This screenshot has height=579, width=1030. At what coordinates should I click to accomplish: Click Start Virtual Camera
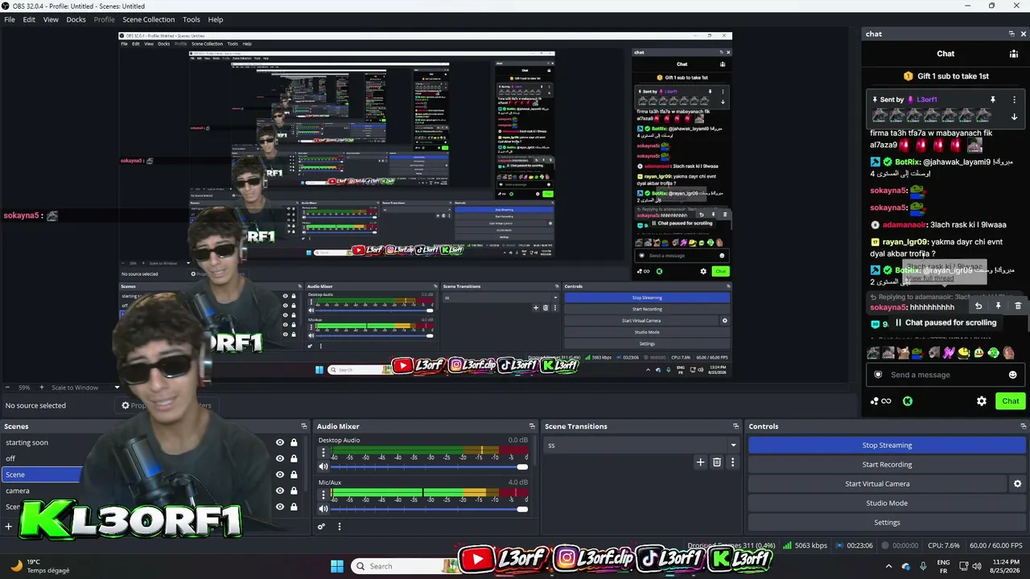877,483
